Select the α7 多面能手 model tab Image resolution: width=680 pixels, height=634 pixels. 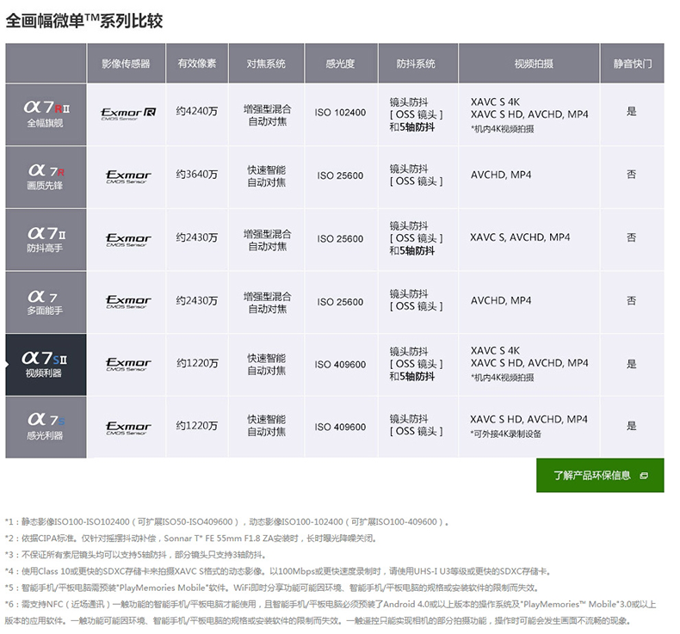tap(46, 302)
